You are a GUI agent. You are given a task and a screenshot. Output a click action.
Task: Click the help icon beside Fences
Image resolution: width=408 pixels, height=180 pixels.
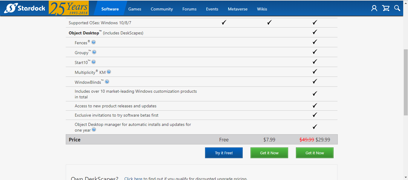pyautogui.click(x=94, y=42)
